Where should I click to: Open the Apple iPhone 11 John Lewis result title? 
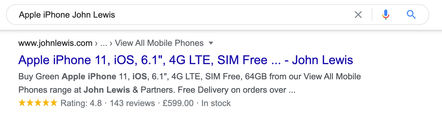pyautogui.click(x=186, y=60)
